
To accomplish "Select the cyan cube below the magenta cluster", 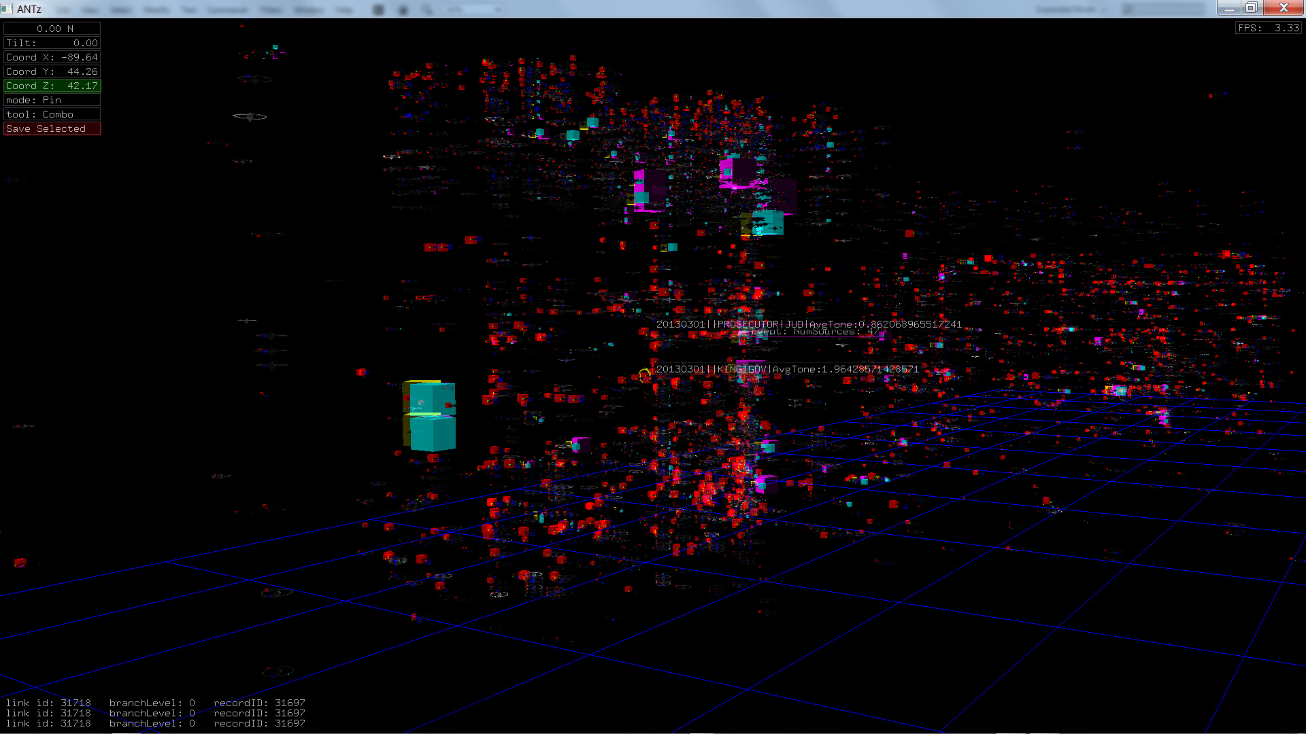I will (x=769, y=223).
